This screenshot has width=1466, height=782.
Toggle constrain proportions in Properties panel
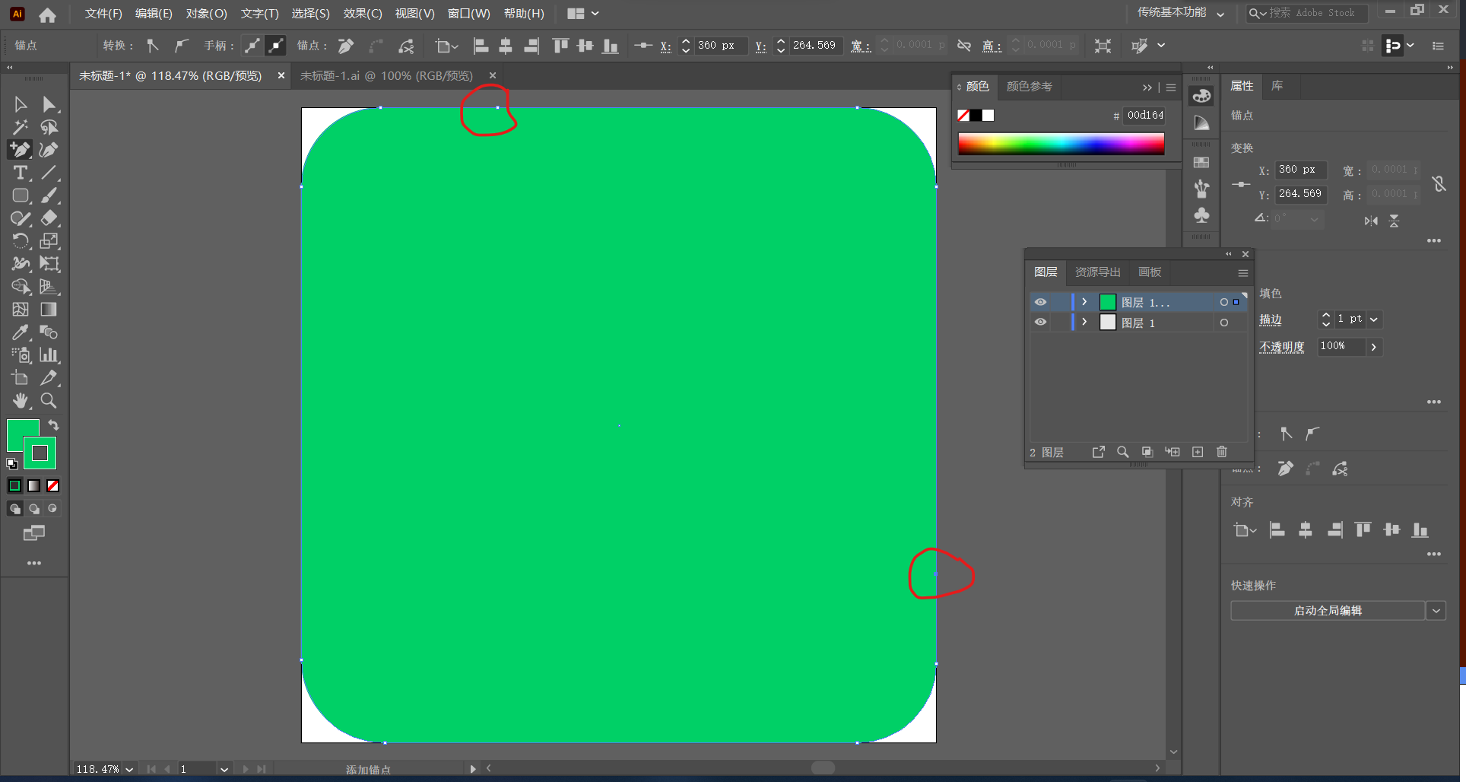(x=1439, y=183)
